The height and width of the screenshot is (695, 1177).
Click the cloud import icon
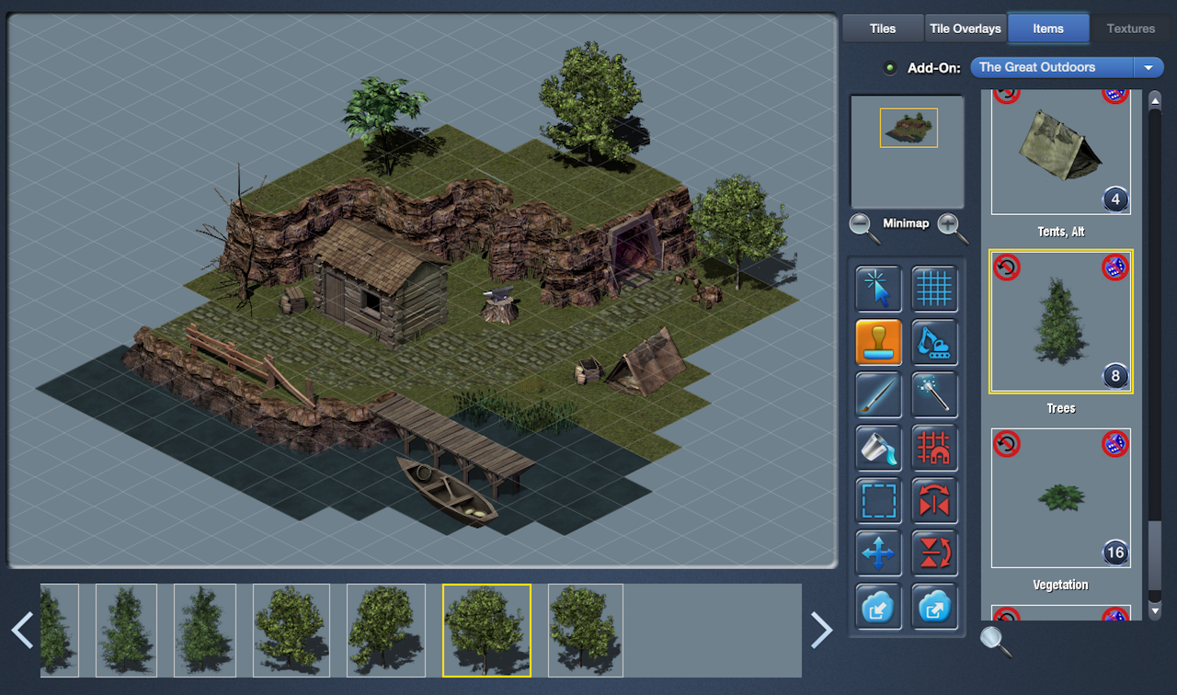tap(878, 606)
